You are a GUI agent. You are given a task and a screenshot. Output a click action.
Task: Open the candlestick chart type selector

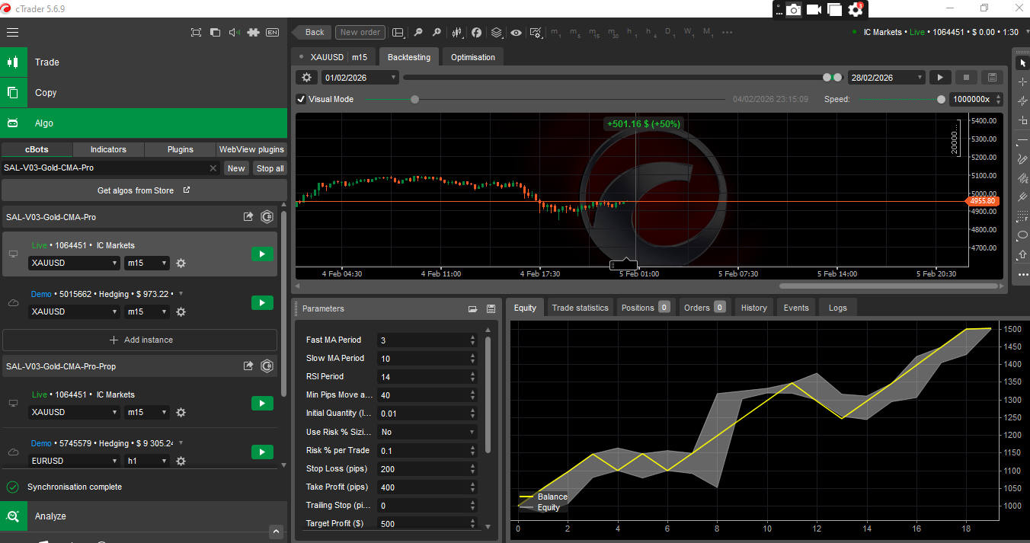pyautogui.click(x=456, y=32)
